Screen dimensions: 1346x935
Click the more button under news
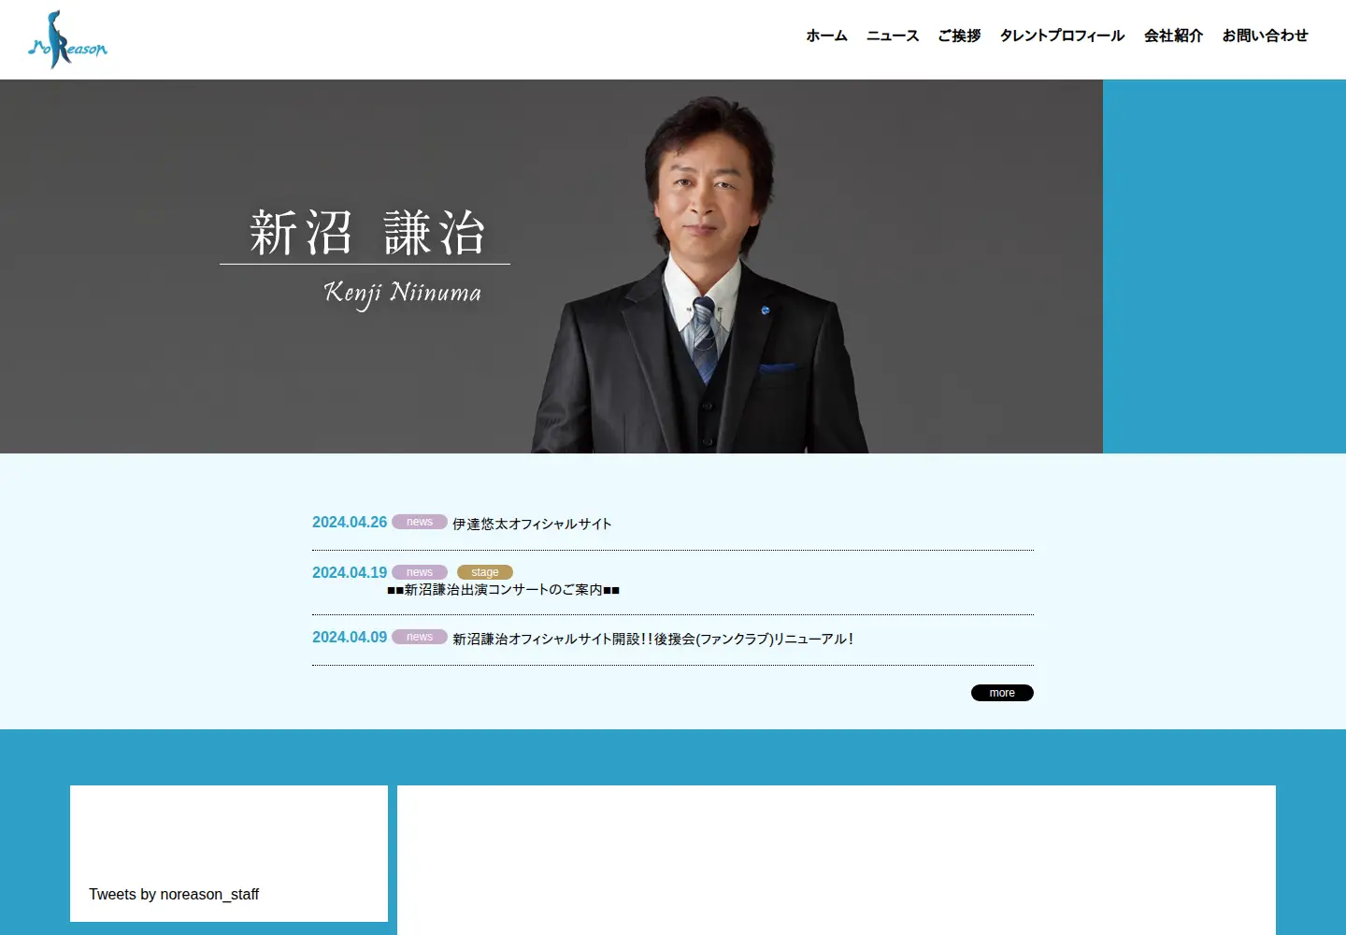[x=1002, y=693]
